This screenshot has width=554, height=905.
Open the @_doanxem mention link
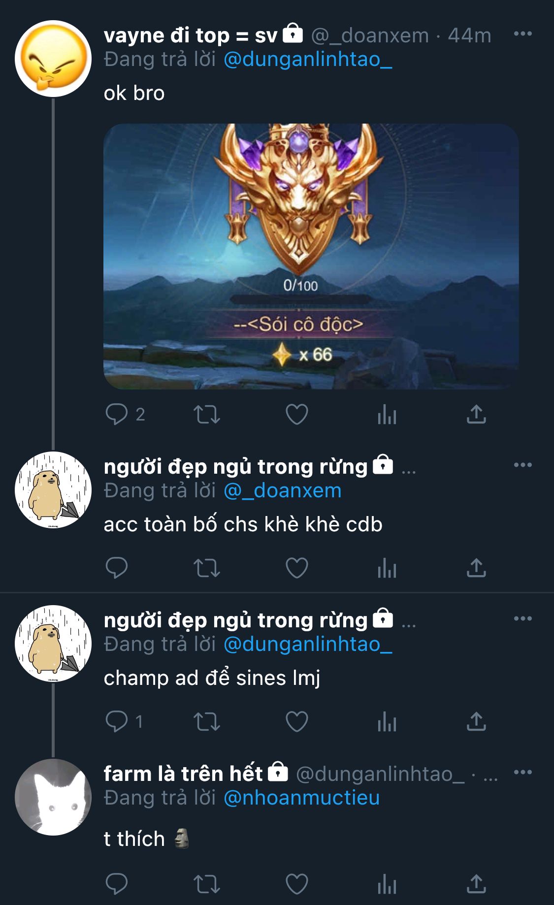click(283, 490)
